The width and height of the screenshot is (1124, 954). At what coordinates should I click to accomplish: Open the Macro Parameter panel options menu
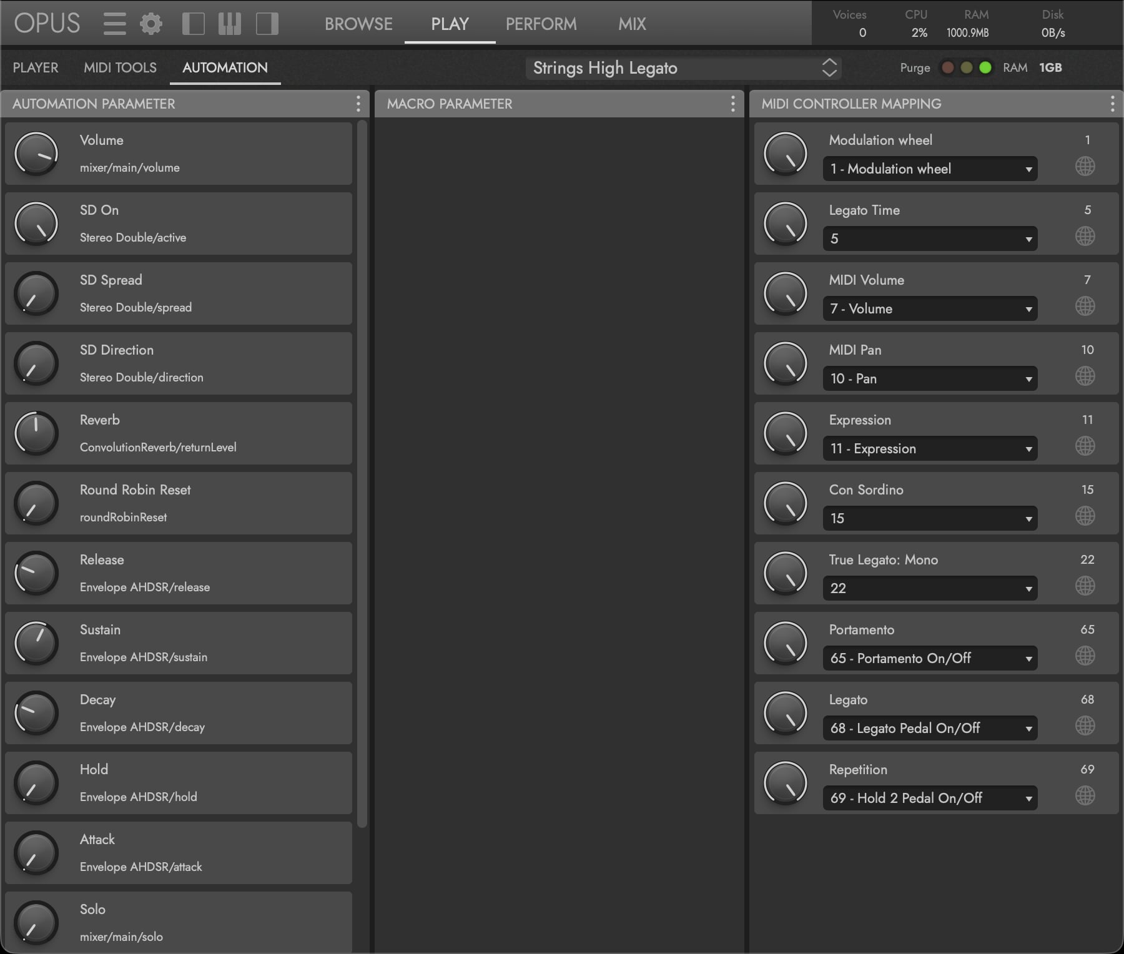click(x=733, y=104)
